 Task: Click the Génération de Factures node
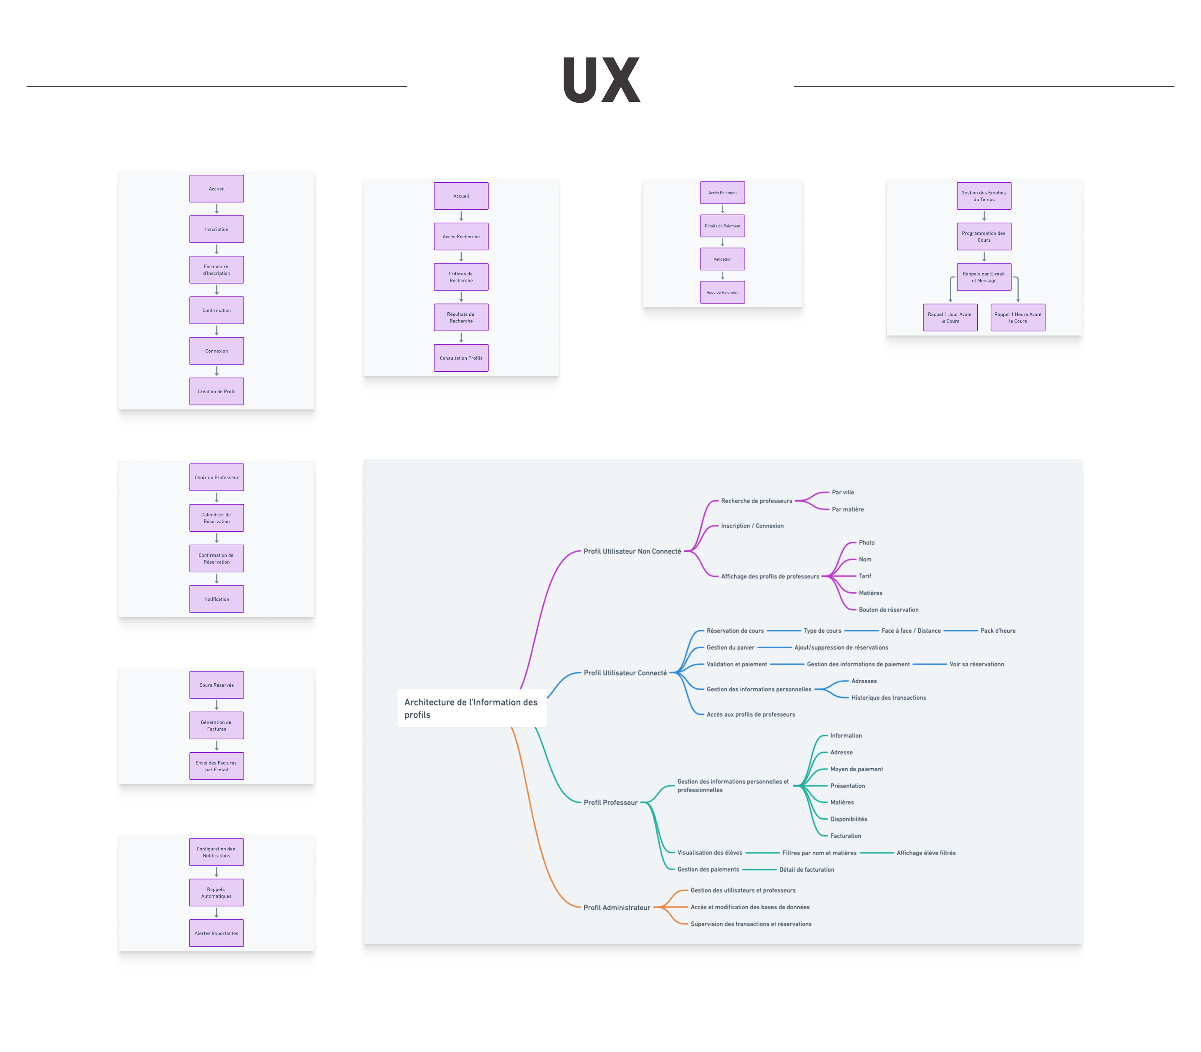click(216, 725)
